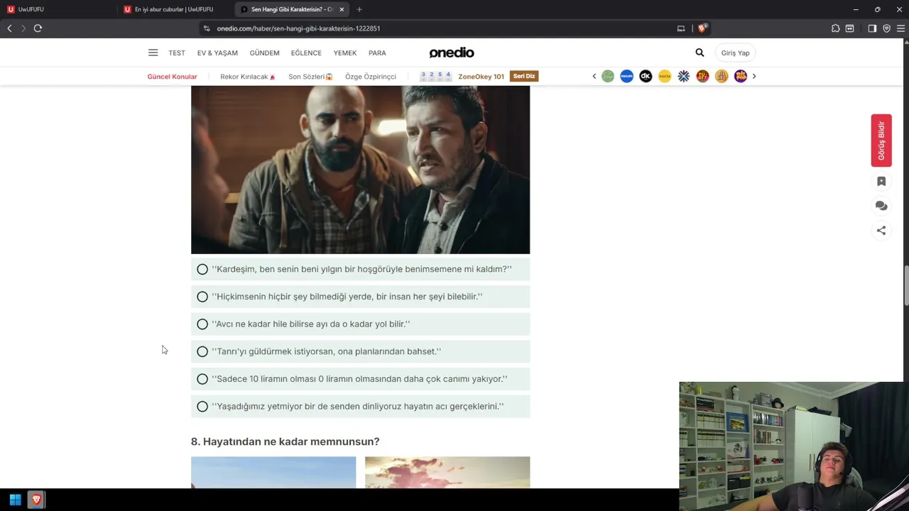
Task: Open the GÜNDEM menu item
Action: pos(264,53)
